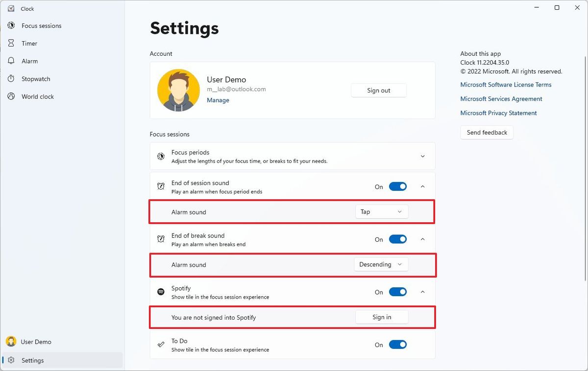This screenshot has height=371, width=588.
Task: Click the Timer hourglass icon
Action: point(11,43)
